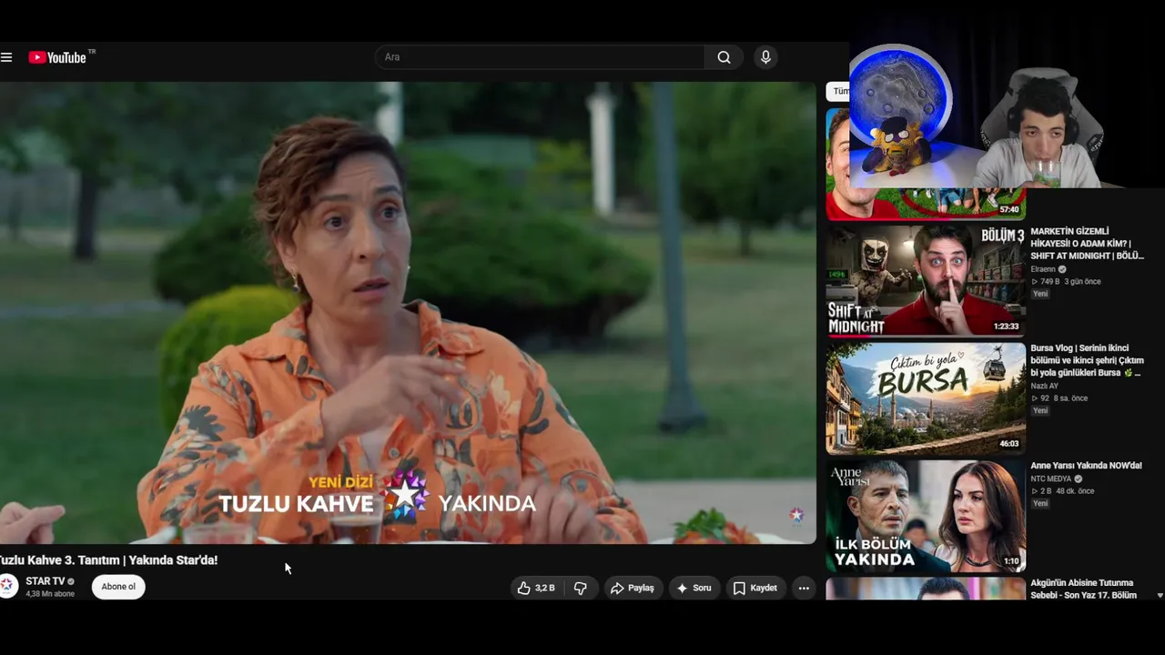Click the 'Yeni' badge under NTC MEDYA
This screenshot has width=1165, height=655.
1040,503
